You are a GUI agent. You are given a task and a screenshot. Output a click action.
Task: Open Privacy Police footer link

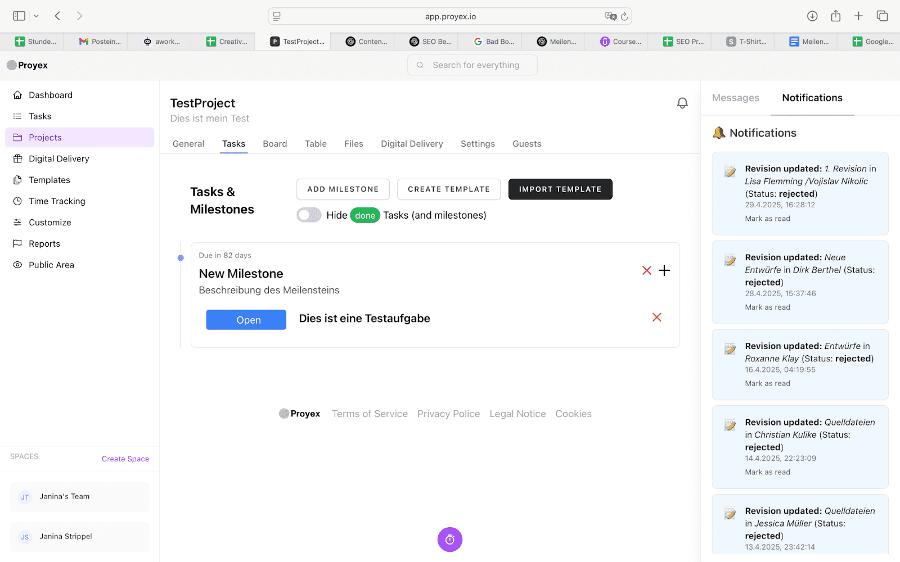pos(448,414)
